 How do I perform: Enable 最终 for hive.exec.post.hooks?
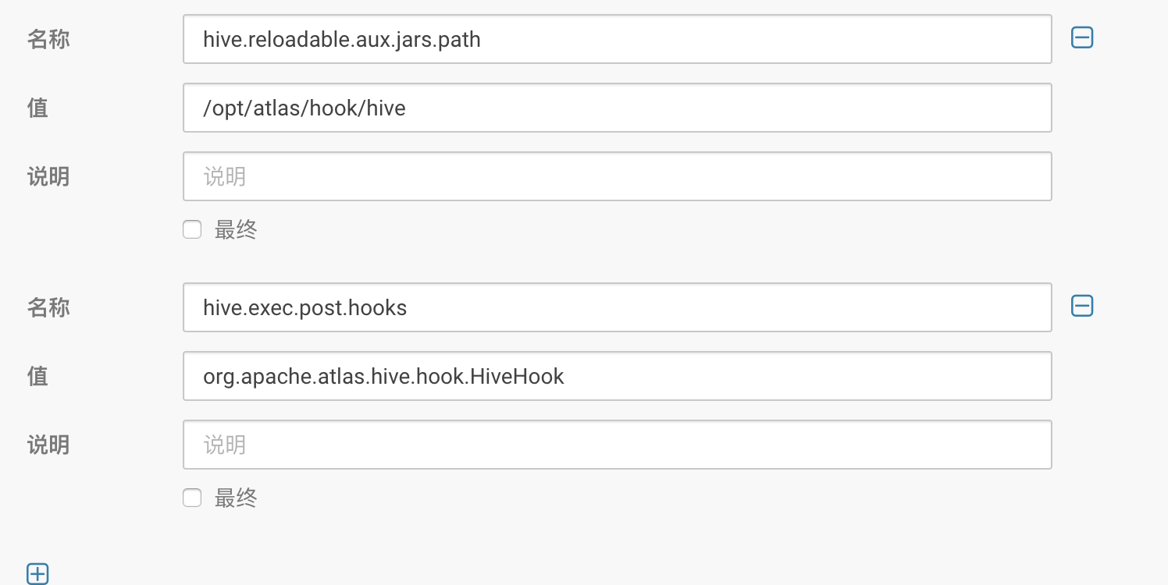[x=191, y=498]
